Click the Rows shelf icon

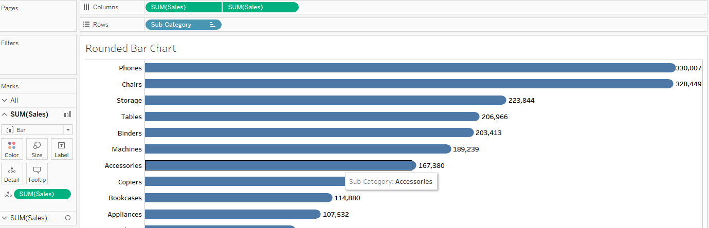[x=86, y=25]
